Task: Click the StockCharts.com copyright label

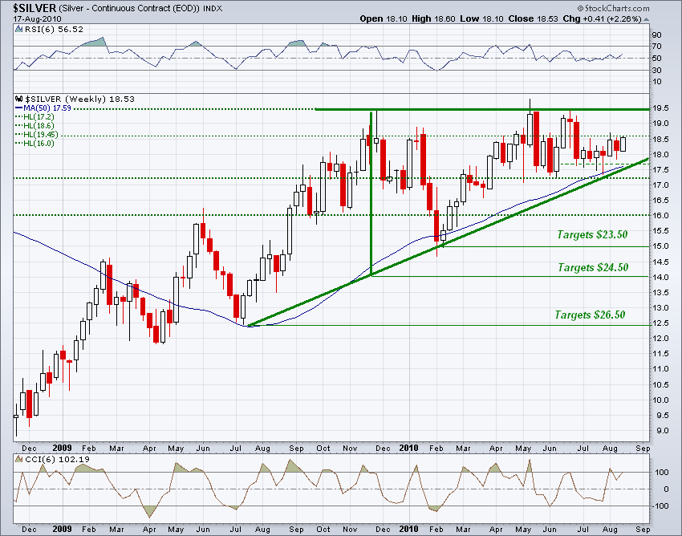Action: (x=613, y=8)
